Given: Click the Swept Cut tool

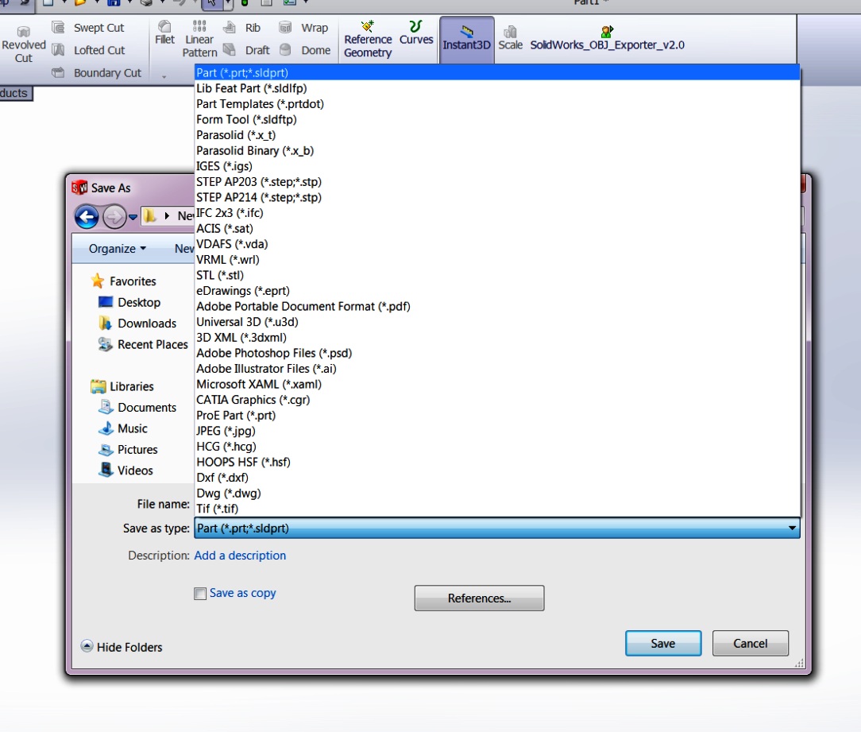Looking at the screenshot, I should point(88,28).
